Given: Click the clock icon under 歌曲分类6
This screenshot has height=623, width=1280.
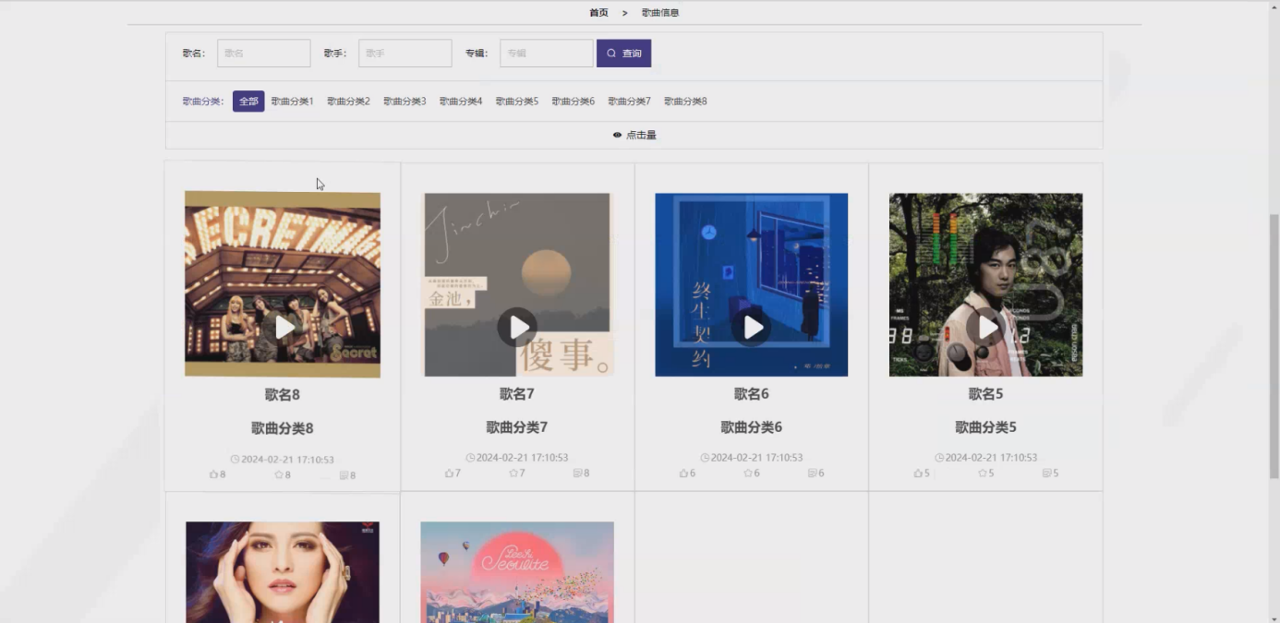Looking at the screenshot, I should [x=705, y=457].
